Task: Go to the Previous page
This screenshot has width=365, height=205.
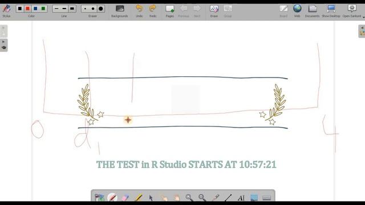Action: point(184,11)
